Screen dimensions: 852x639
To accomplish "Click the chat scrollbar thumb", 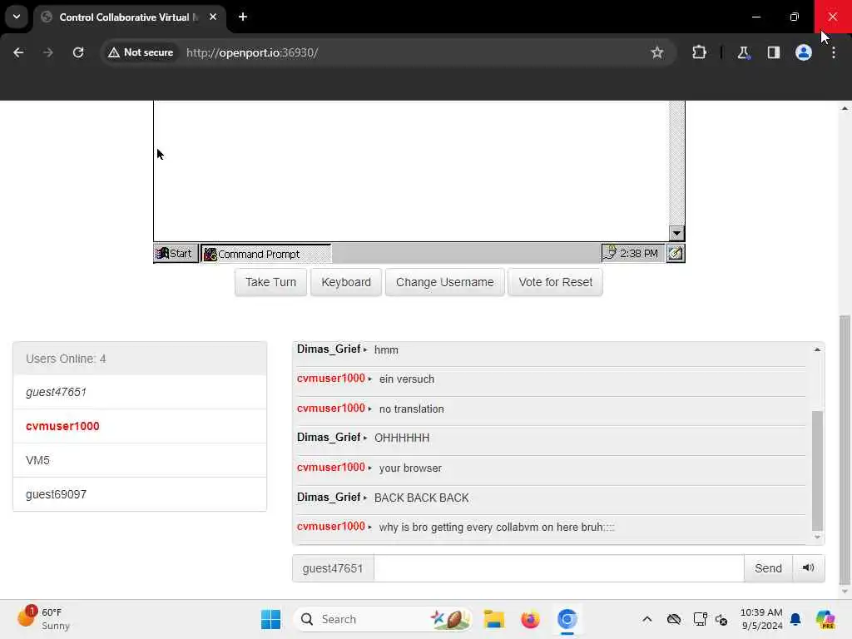I will (817, 471).
